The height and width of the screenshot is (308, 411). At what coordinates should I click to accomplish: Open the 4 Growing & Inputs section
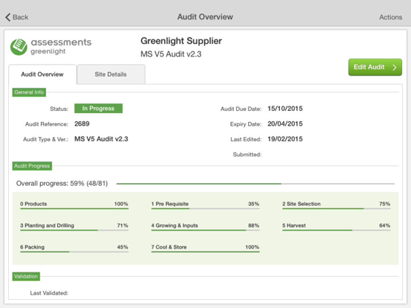click(205, 227)
